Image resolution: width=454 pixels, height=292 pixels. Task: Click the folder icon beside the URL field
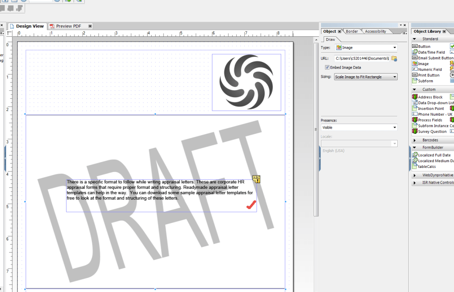click(394, 58)
